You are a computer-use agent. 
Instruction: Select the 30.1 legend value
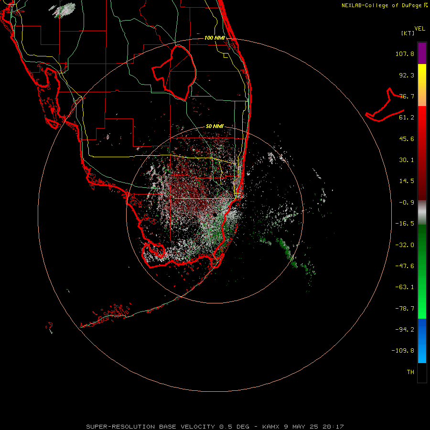tap(407, 160)
